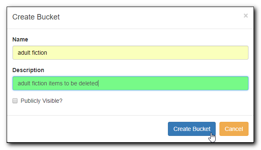Click the Description field label
The width and height of the screenshot is (261, 150).
click(28, 70)
